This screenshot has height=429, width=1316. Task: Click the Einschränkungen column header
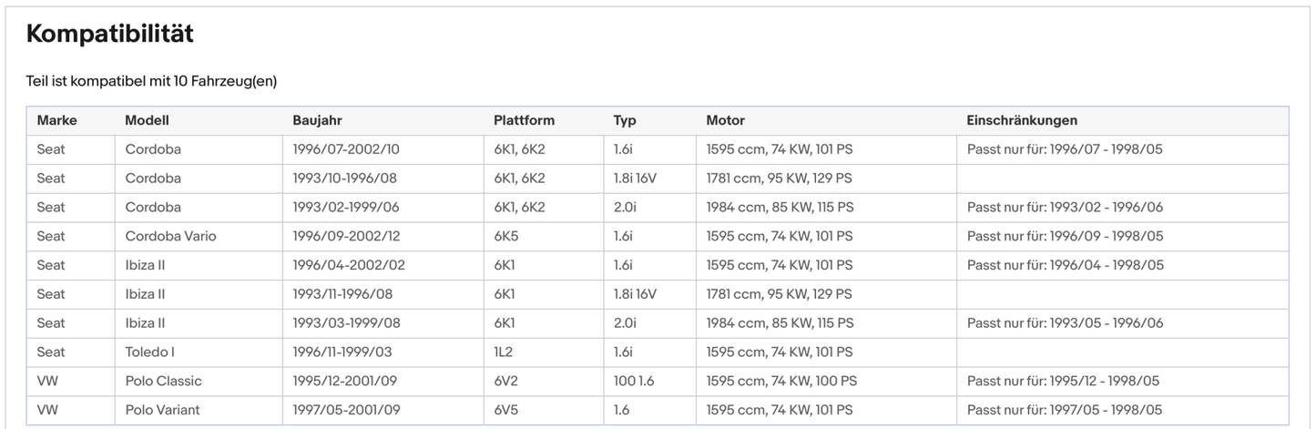coord(1022,120)
